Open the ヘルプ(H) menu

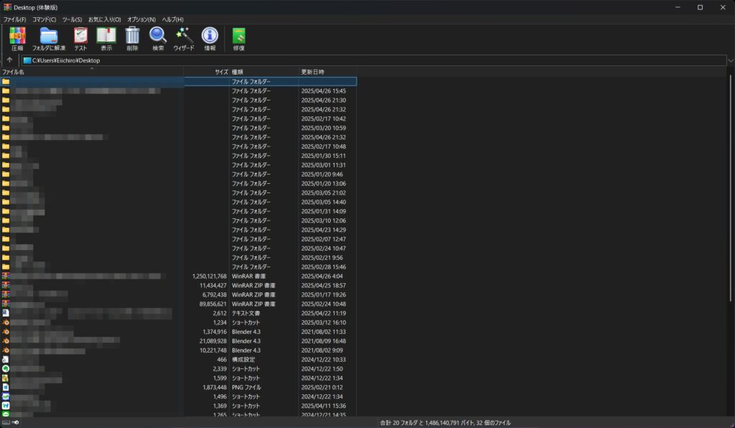(172, 19)
